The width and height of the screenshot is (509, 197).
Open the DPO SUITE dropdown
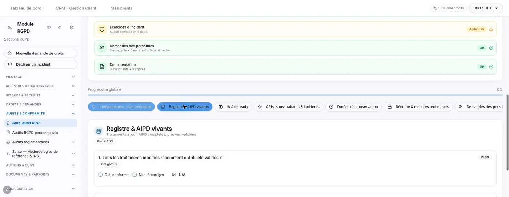point(486,8)
